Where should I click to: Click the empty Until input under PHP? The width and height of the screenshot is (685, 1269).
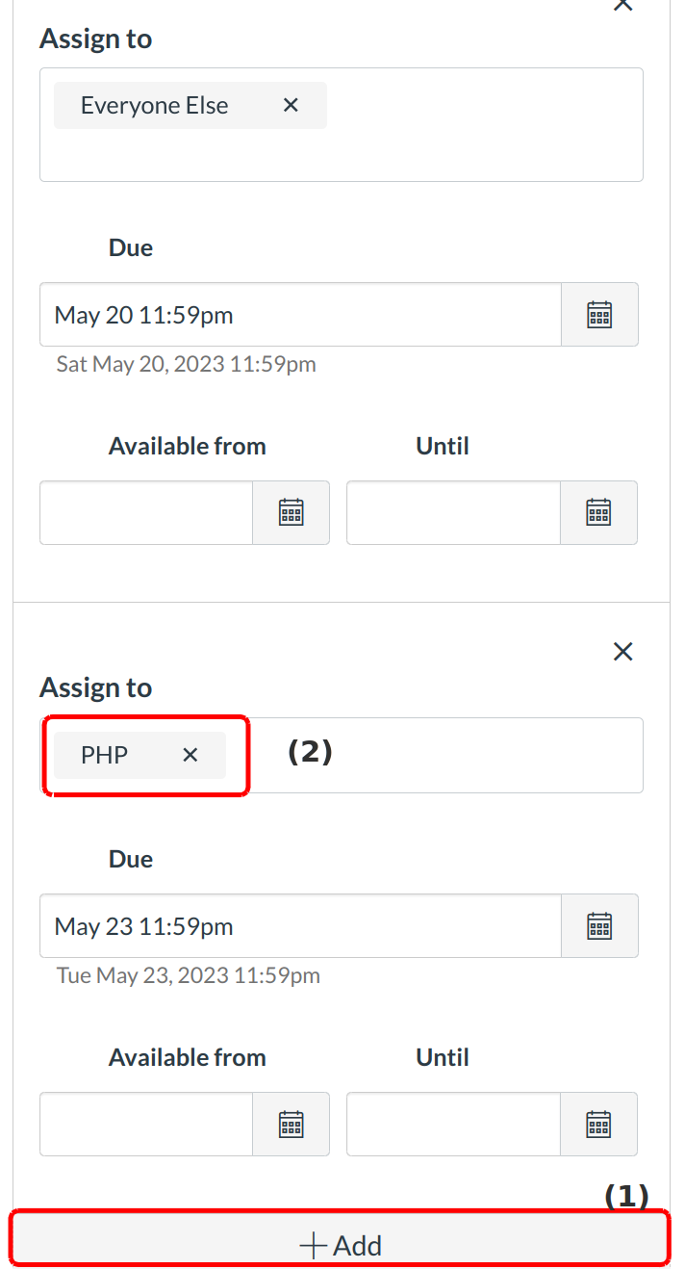click(452, 1124)
